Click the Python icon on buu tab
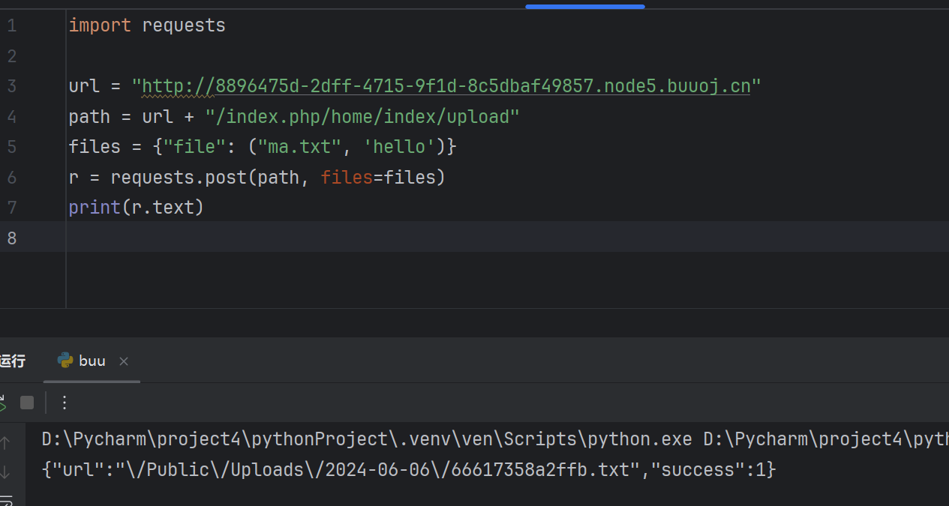The height and width of the screenshot is (506, 949). tap(65, 361)
